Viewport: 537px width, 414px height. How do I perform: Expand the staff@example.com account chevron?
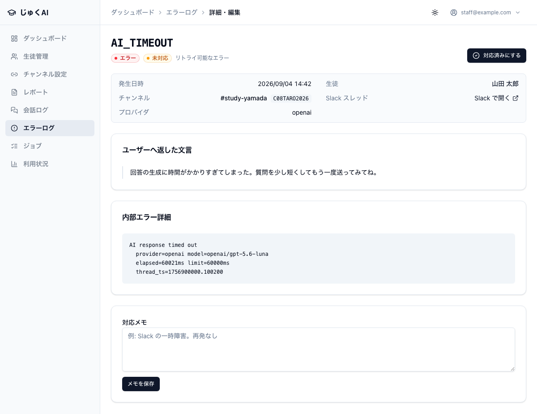point(518,13)
